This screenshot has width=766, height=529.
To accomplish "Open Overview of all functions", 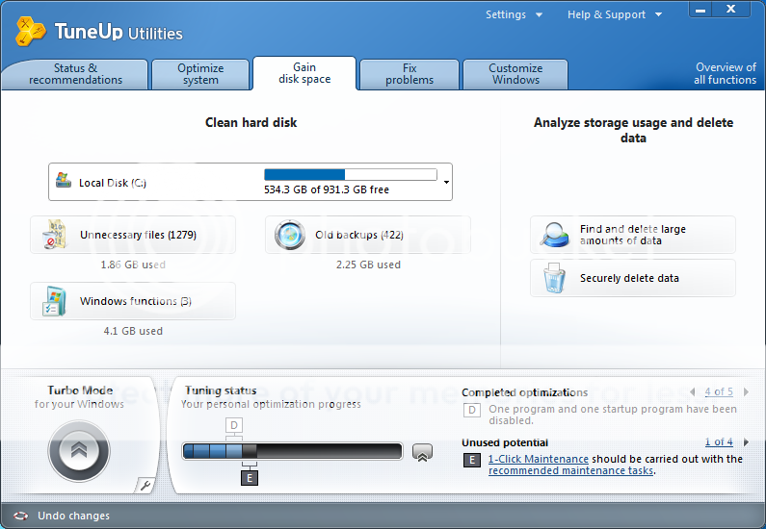I will click(725, 74).
